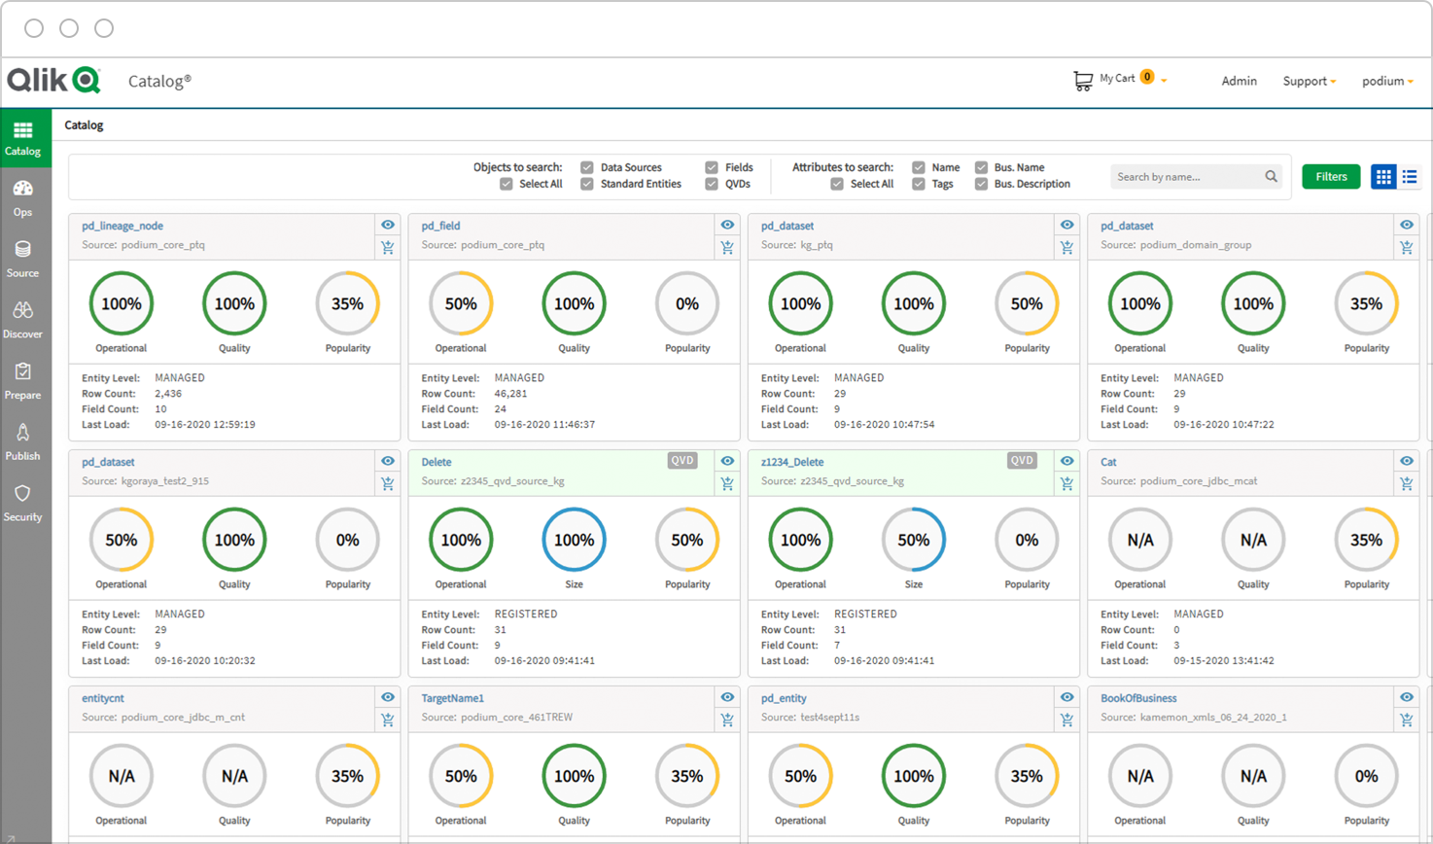
Task: Toggle QVDs checkbox
Action: 712,184
